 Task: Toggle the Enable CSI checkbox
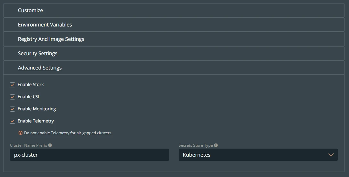click(12, 97)
